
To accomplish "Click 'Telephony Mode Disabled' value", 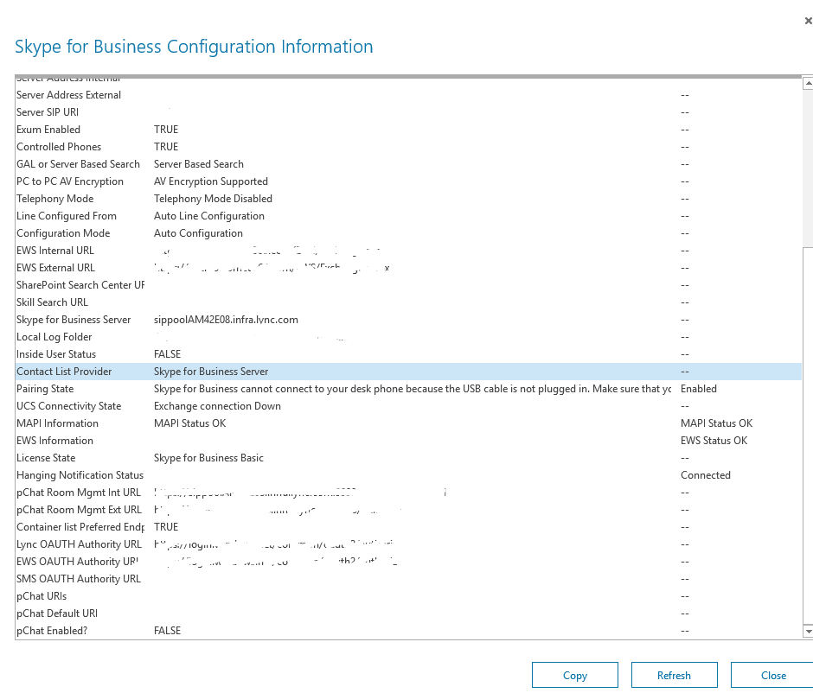I will (x=213, y=199).
